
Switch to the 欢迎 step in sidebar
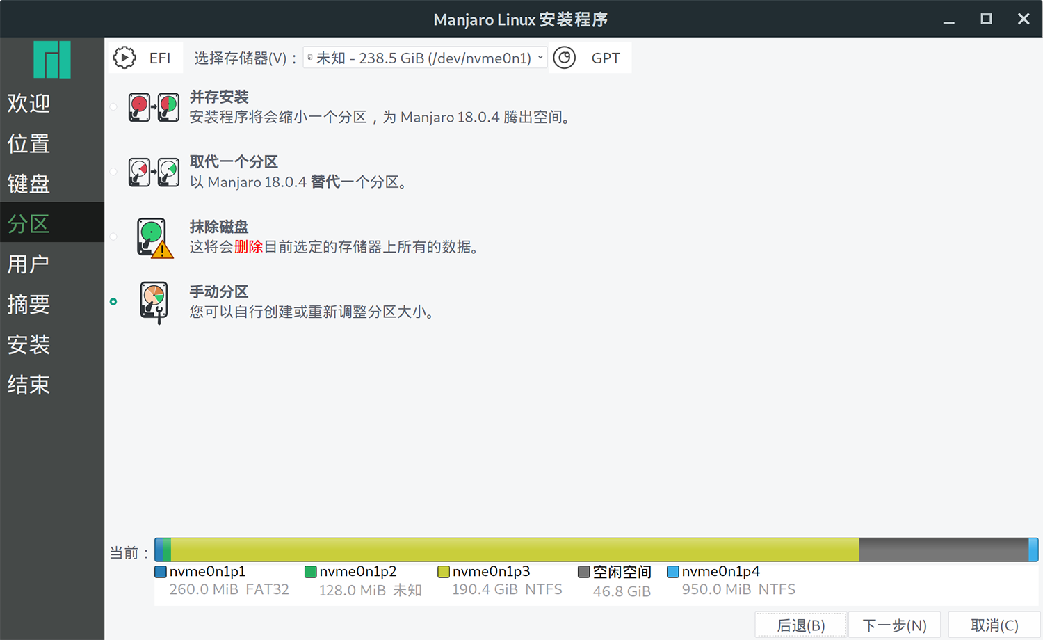pyautogui.click(x=29, y=103)
